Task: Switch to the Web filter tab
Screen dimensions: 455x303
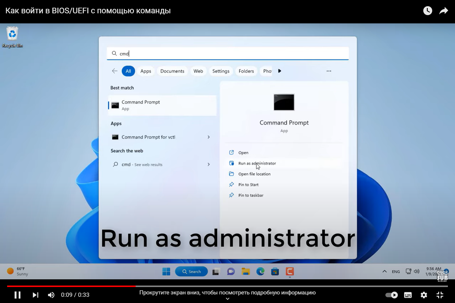Action: [198, 71]
